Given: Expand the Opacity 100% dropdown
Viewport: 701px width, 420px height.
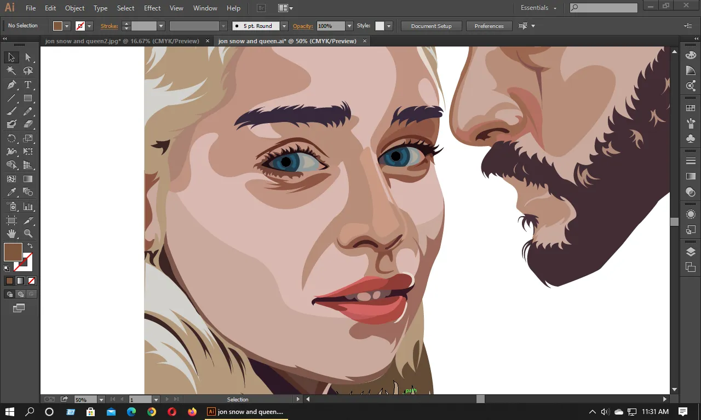Looking at the screenshot, I should (349, 26).
